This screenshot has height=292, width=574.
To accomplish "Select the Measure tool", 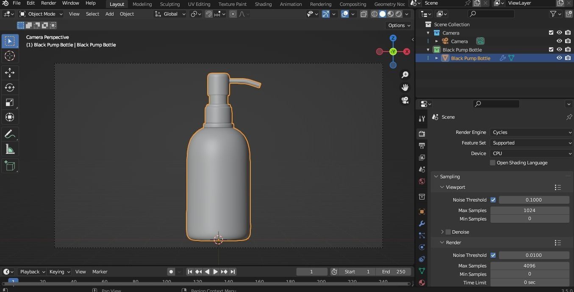I will click(10, 149).
